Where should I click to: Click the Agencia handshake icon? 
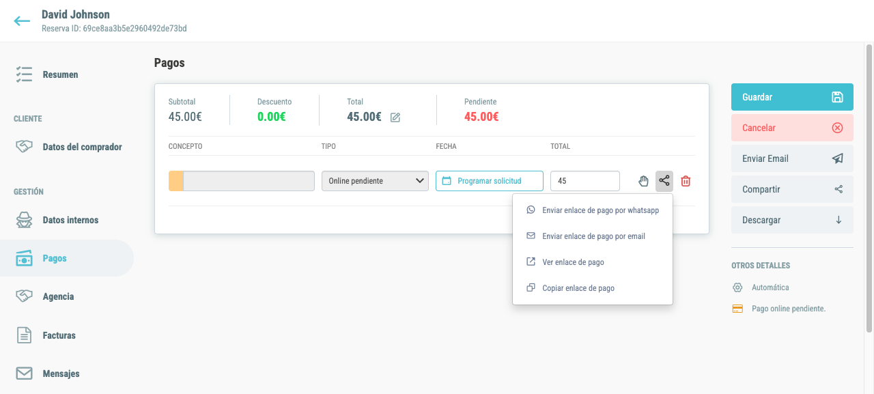(x=24, y=296)
